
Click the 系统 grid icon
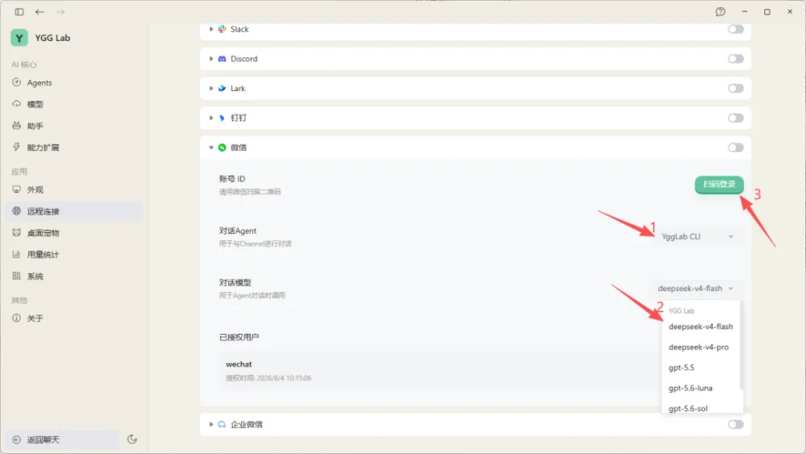click(16, 276)
